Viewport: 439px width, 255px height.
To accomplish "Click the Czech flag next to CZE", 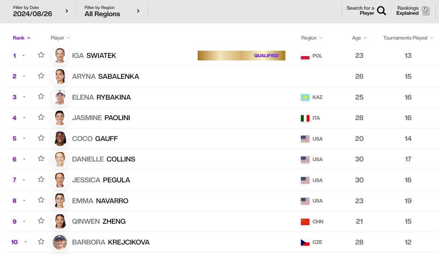I will [305, 242].
